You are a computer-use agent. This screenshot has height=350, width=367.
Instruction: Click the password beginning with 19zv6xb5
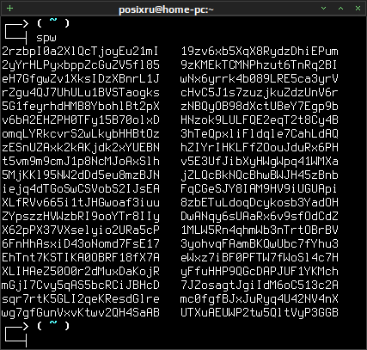[260, 52]
